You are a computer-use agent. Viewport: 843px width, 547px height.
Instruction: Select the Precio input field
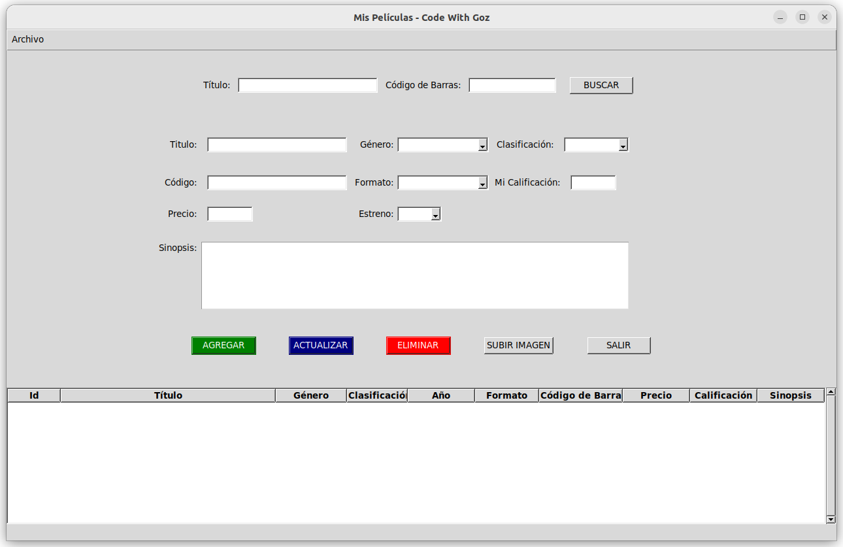229,214
